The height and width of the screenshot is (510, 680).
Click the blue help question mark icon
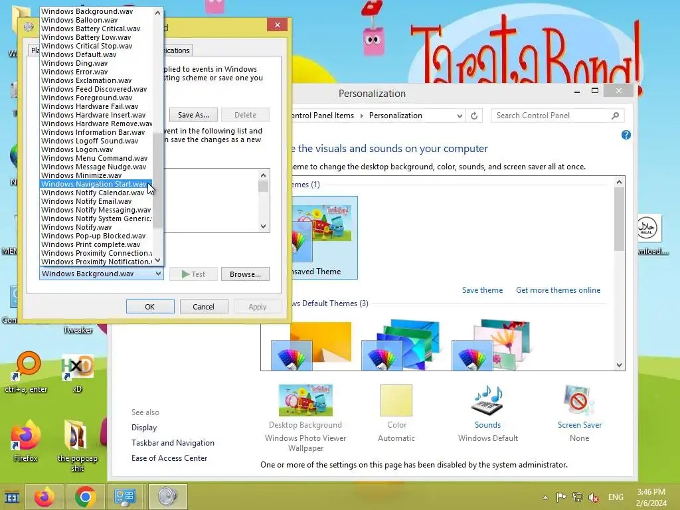coord(626,135)
